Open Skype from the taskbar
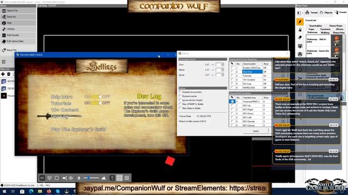The image size is (348, 195). coord(58,191)
